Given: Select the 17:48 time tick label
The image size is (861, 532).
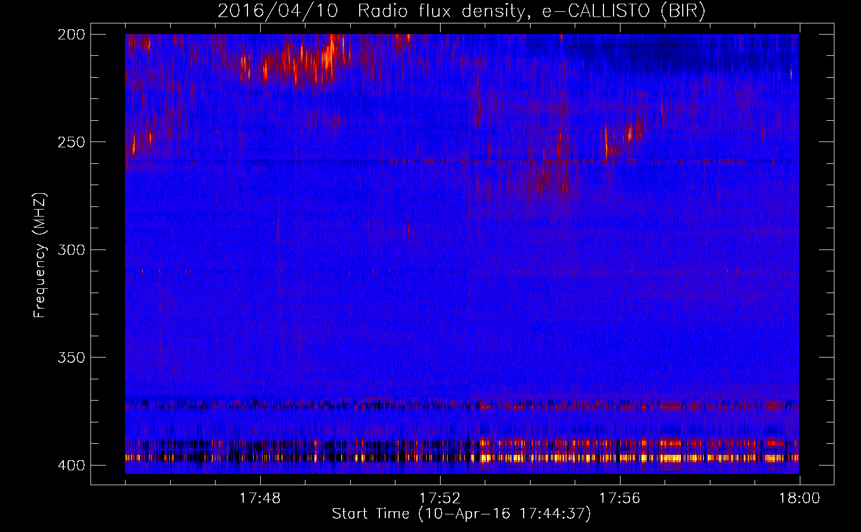Looking at the screenshot, I should click(260, 498).
